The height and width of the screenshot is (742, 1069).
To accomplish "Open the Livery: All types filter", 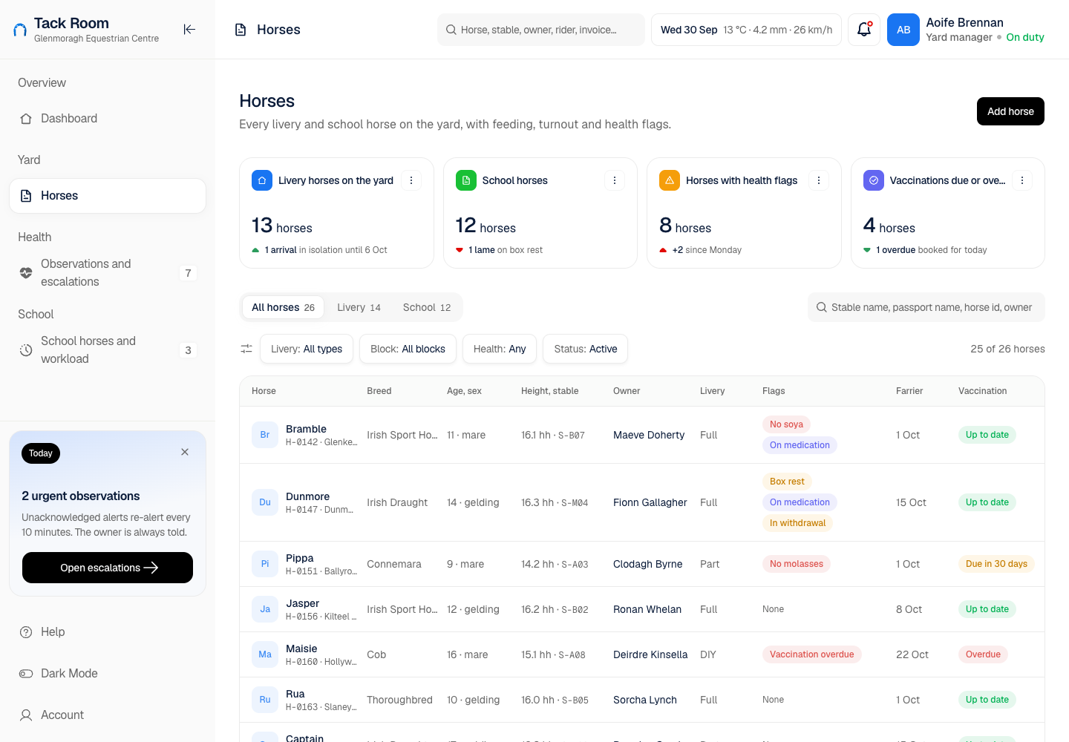I will (x=307, y=349).
